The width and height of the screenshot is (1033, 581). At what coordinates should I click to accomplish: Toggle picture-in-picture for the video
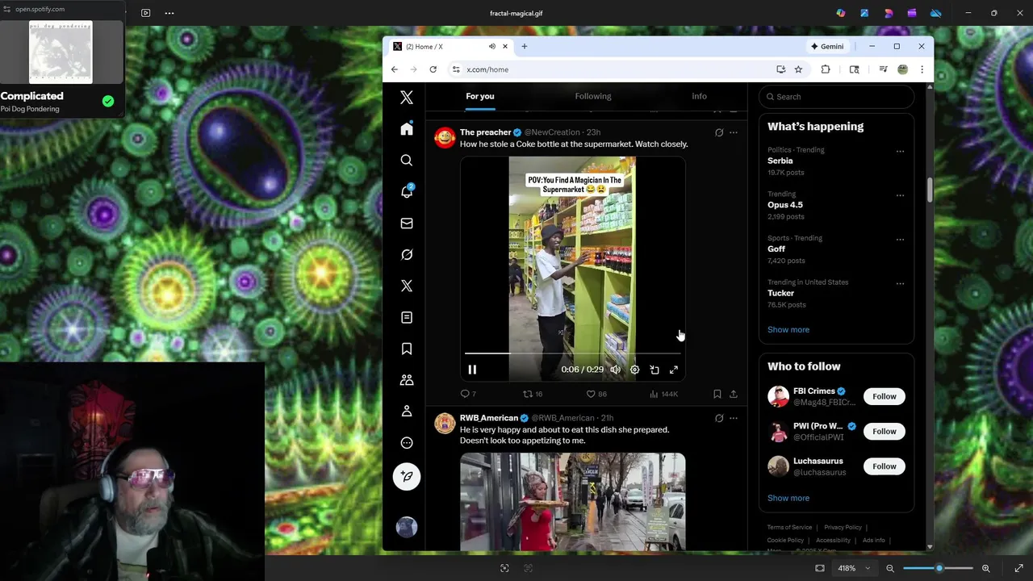point(655,370)
